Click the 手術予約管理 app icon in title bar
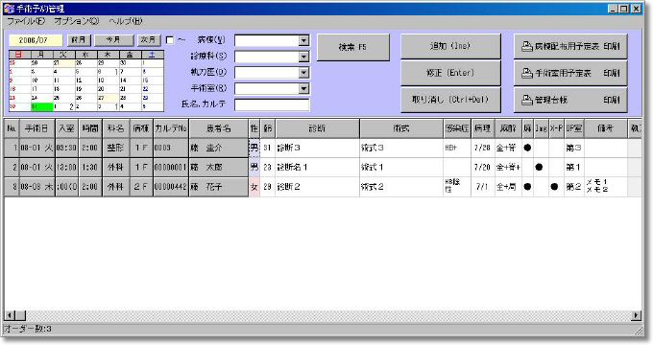Screen dimensions: 653x345 [9, 9]
